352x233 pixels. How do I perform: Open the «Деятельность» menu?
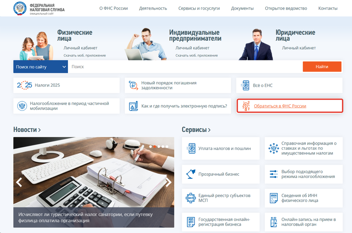(153, 8)
